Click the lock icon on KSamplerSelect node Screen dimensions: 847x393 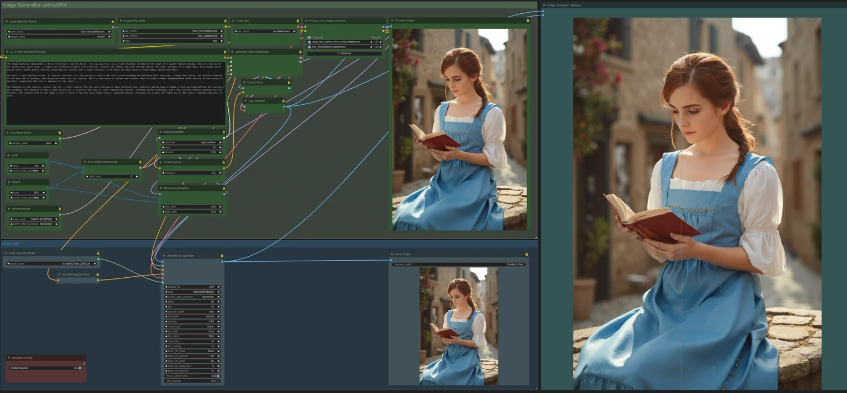point(60,133)
